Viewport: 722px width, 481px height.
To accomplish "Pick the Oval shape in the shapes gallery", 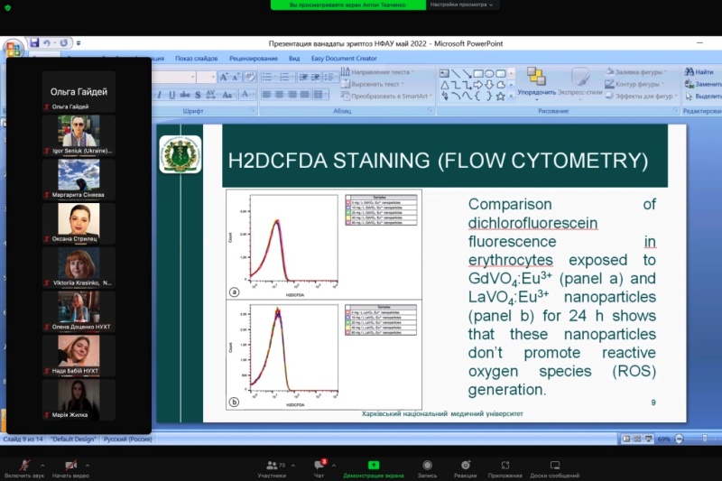I will [x=489, y=74].
